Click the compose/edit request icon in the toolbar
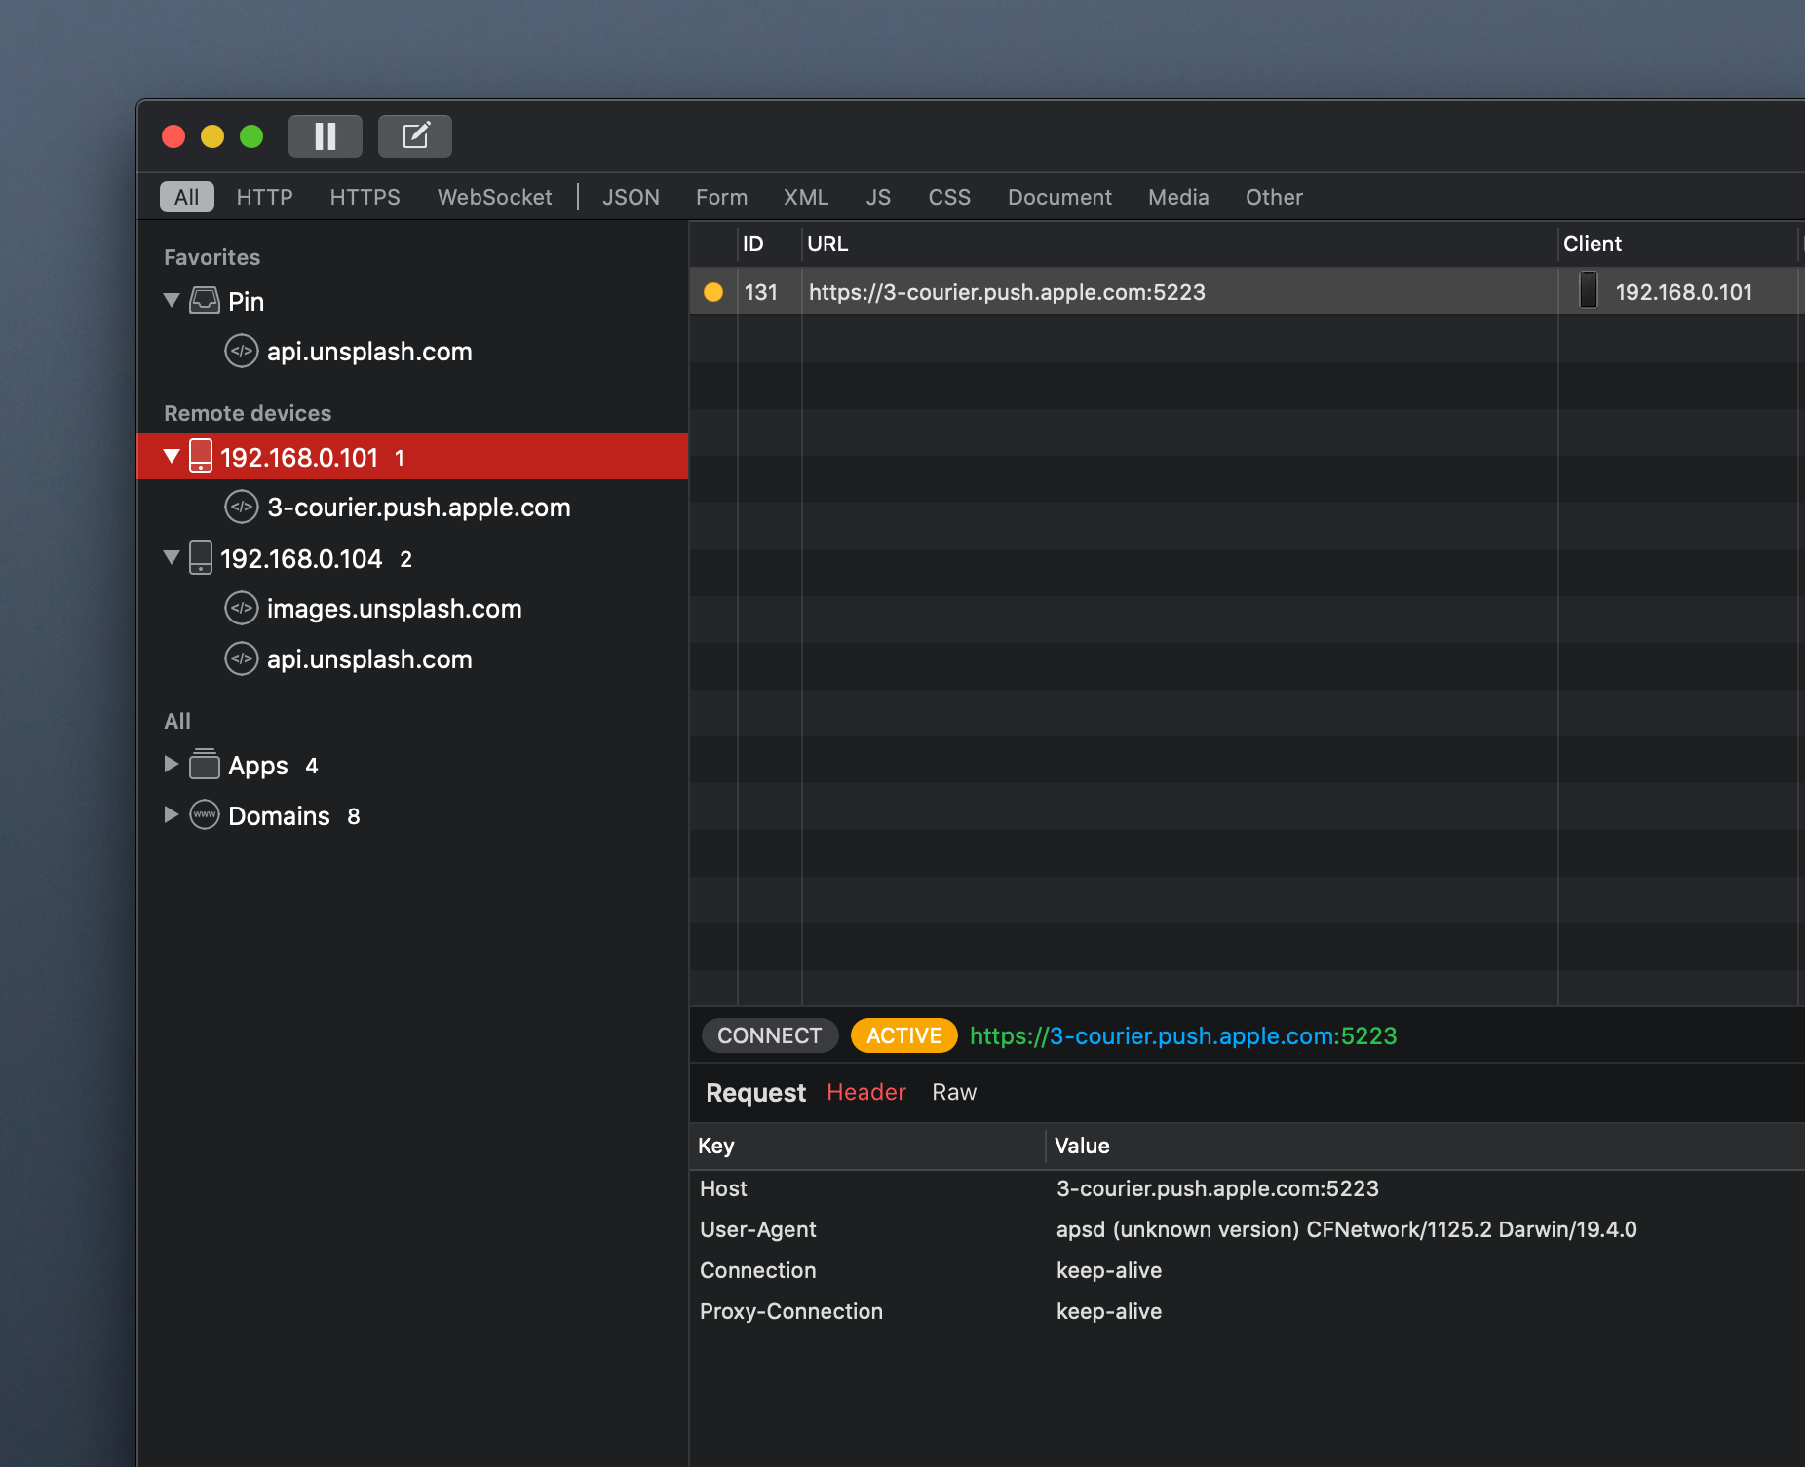Viewport: 1805px width, 1467px height. [x=415, y=135]
